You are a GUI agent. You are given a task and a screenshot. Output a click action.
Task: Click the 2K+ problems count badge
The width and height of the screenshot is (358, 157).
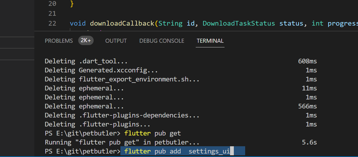pos(86,41)
